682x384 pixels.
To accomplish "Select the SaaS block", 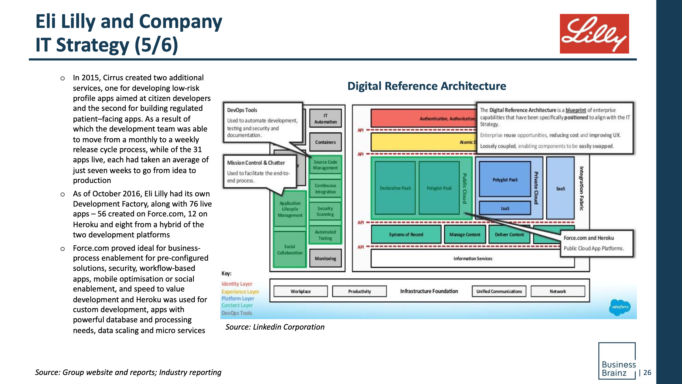I will [x=560, y=188].
